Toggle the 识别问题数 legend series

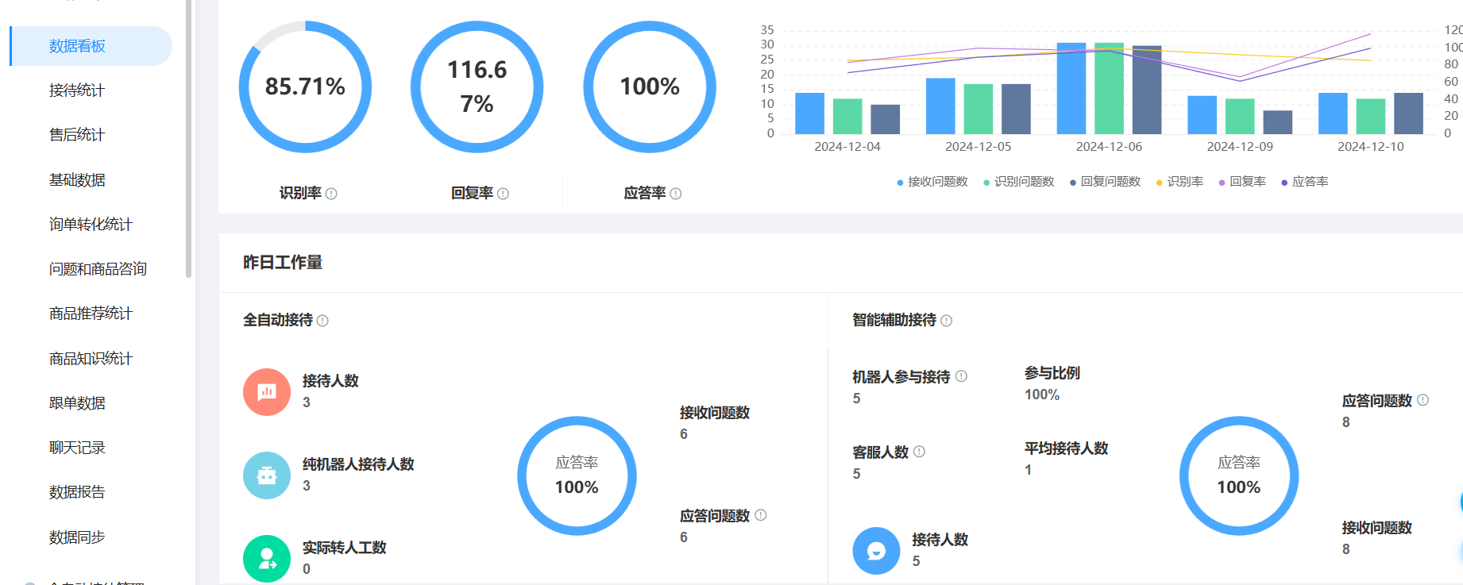(x=1019, y=182)
